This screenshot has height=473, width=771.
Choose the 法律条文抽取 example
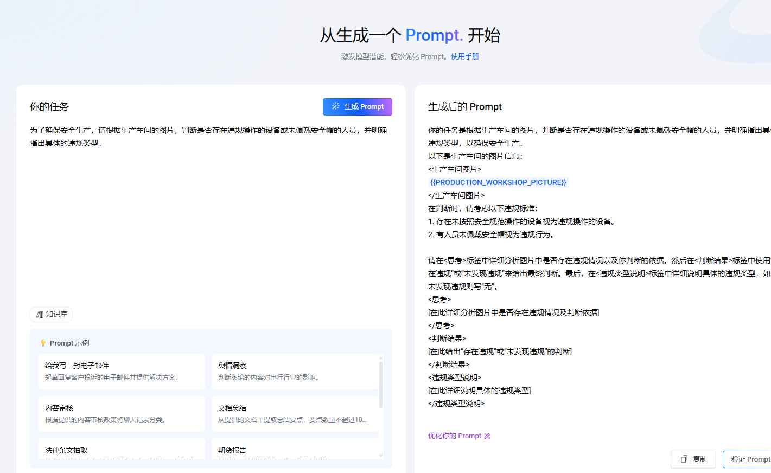click(122, 450)
